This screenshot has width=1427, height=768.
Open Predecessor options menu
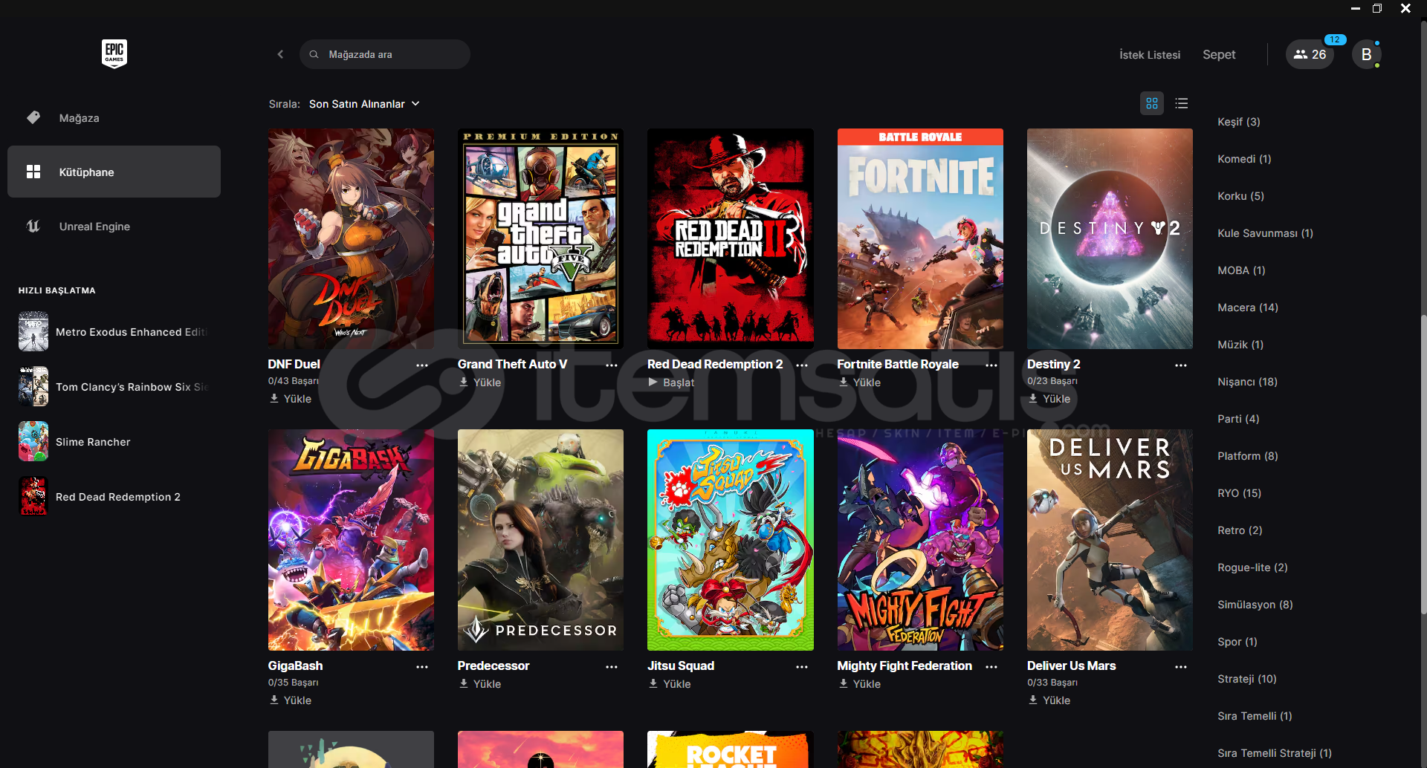click(x=612, y=667)
